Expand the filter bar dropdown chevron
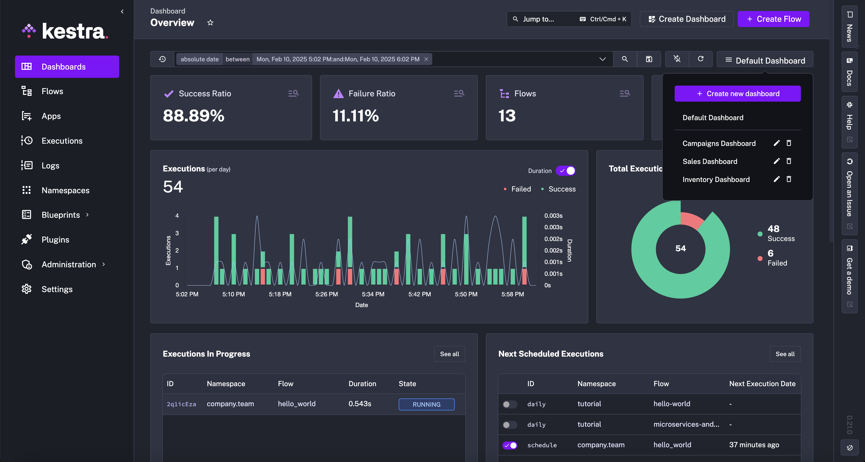Viewport: 865px width, 462px height. click(602, 59)
